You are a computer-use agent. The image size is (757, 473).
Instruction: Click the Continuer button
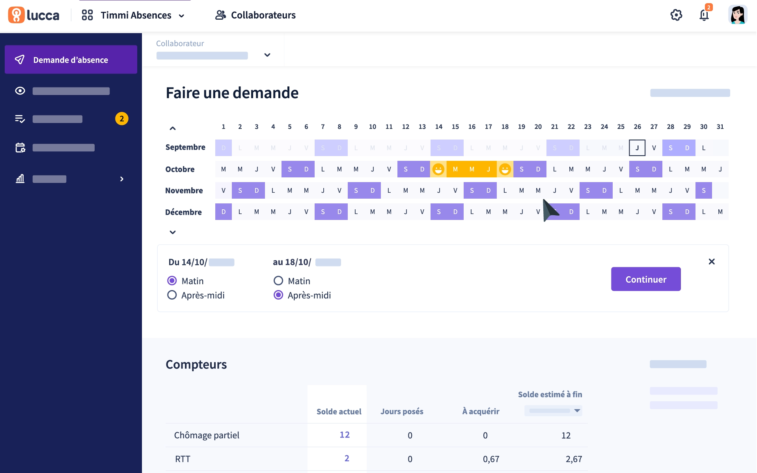click(x=645, y=279)
